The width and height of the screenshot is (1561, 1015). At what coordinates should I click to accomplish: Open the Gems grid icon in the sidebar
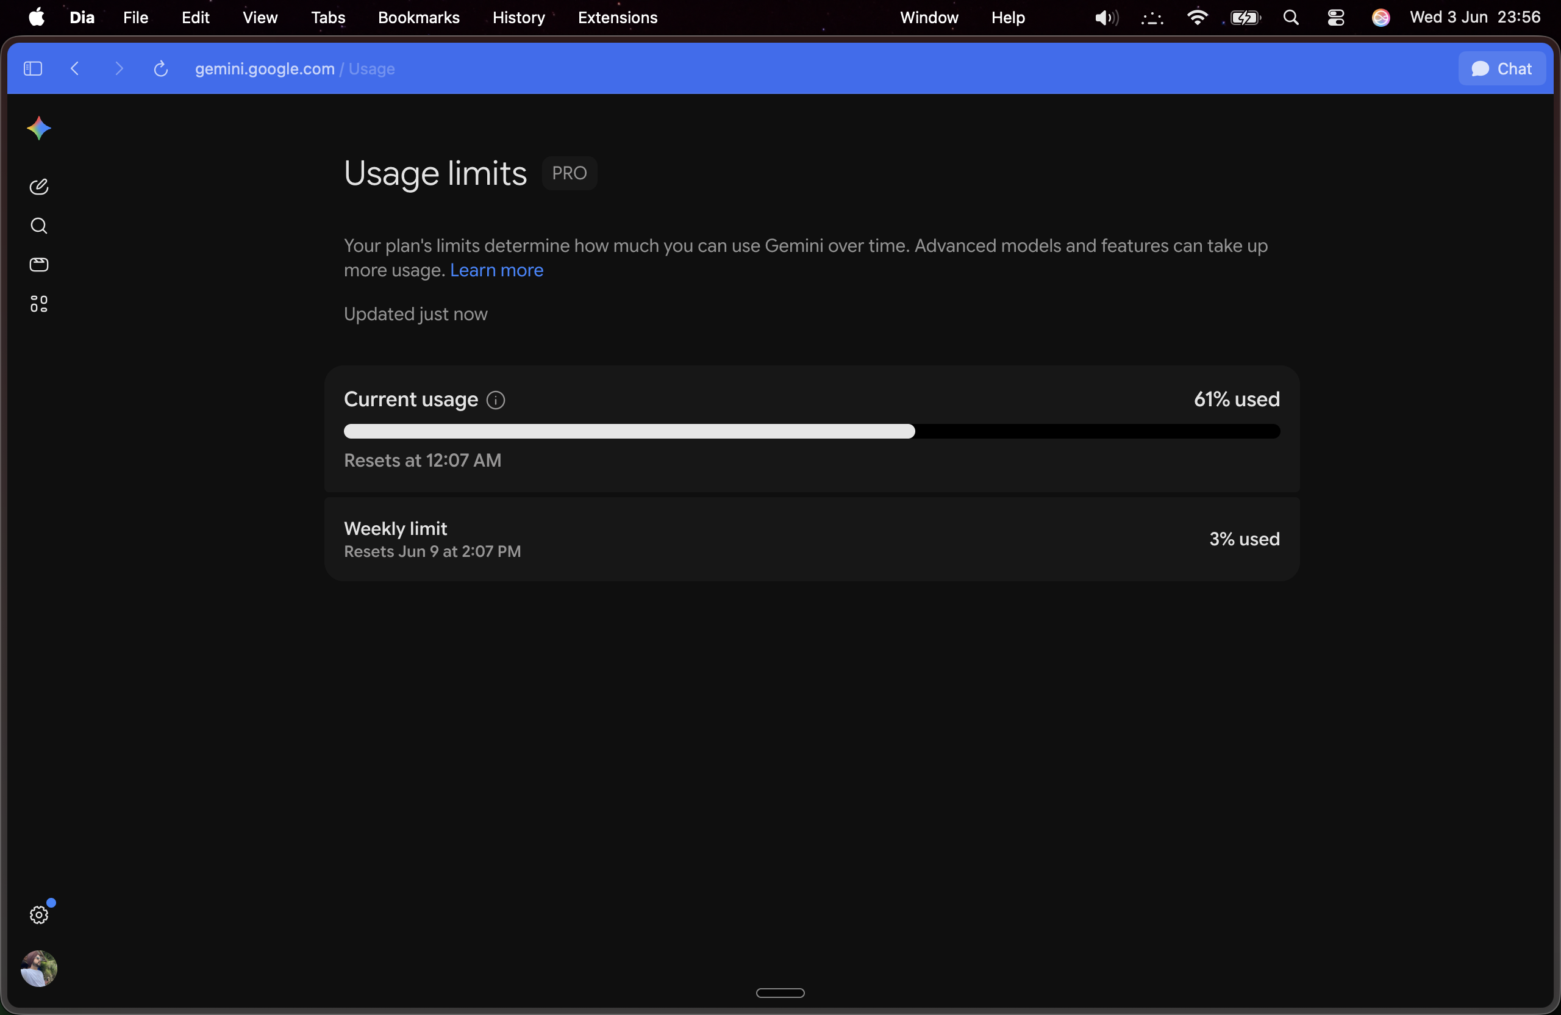pos(38,304)
